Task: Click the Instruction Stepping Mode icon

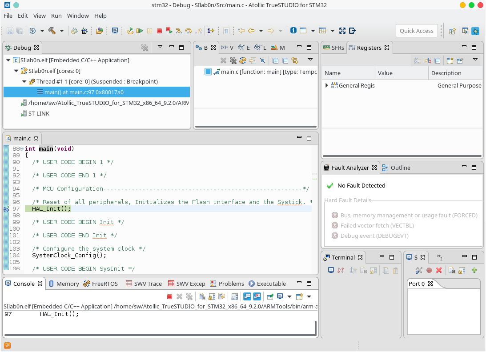Action: (211, 31)
